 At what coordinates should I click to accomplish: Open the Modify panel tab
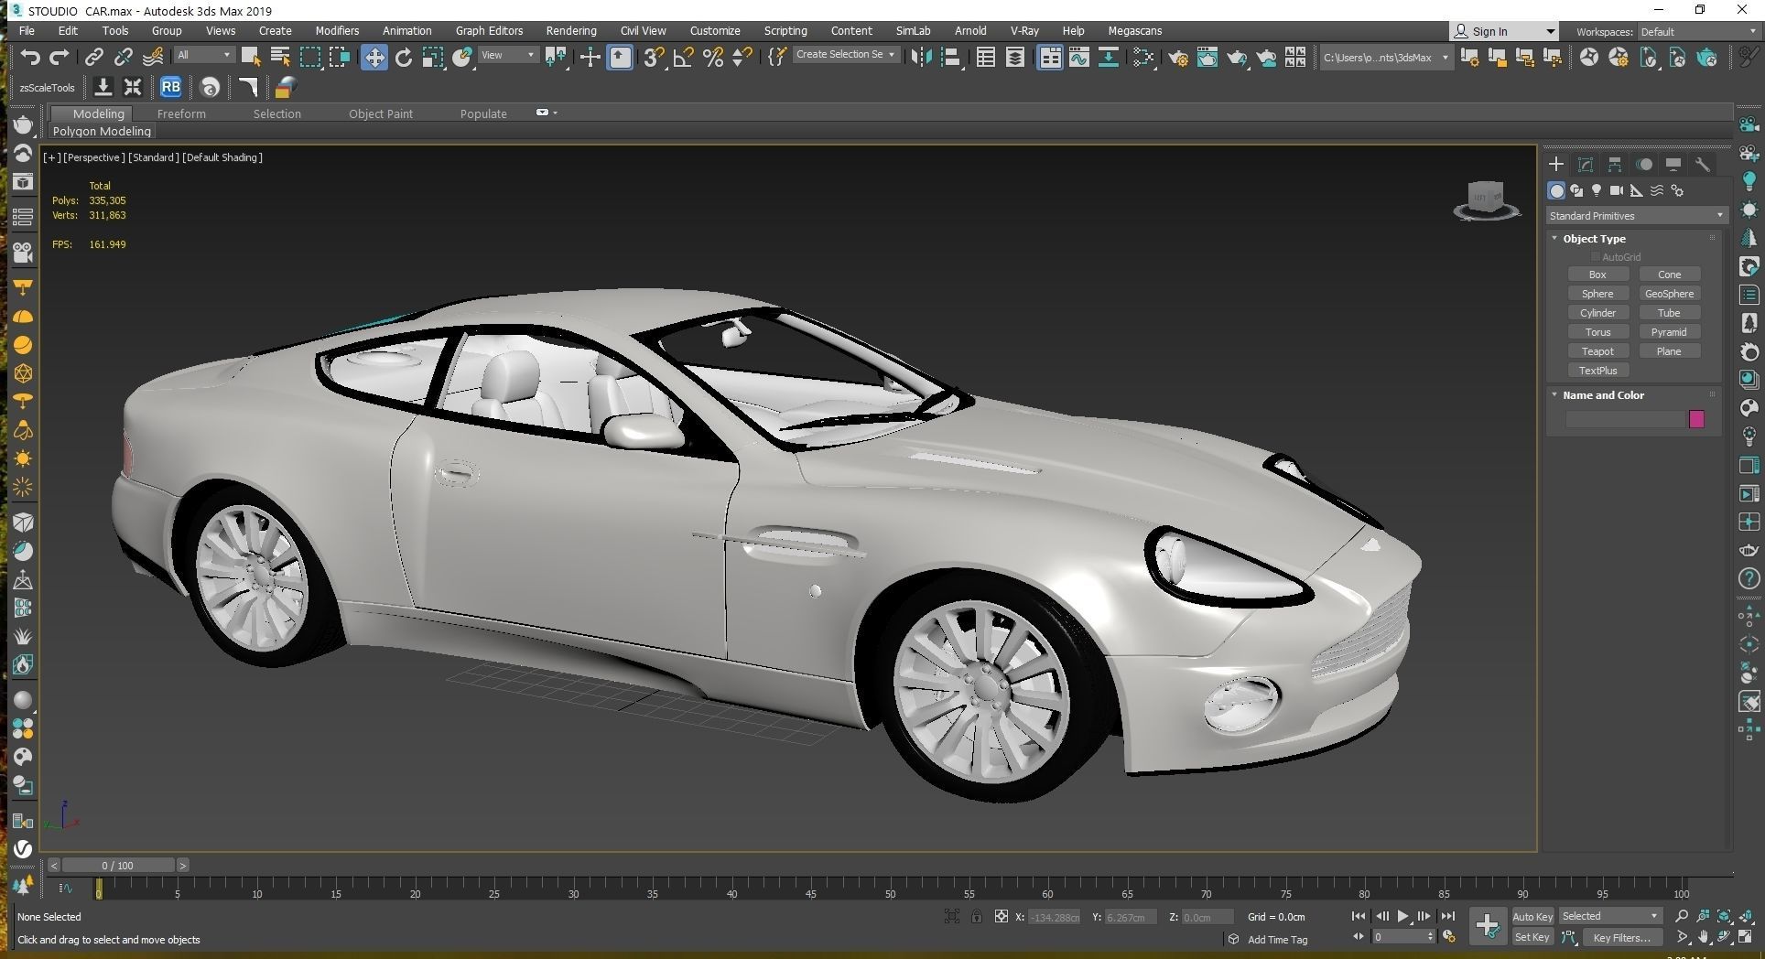coord(1585,164)
